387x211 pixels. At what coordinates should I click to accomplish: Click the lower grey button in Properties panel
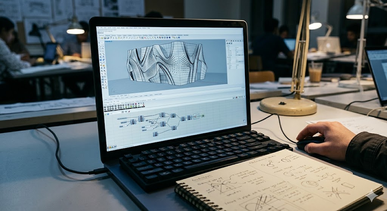tap(240, 62)
